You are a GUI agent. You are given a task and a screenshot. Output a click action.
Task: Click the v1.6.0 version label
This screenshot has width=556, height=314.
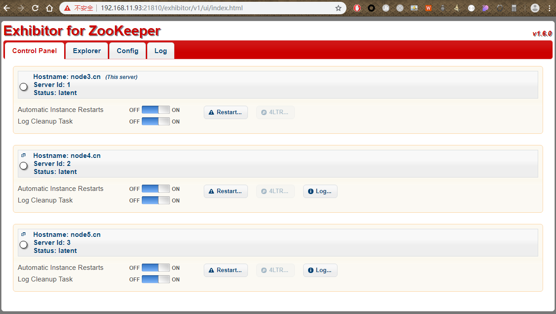pyautogui.click(x=542, y=34)
